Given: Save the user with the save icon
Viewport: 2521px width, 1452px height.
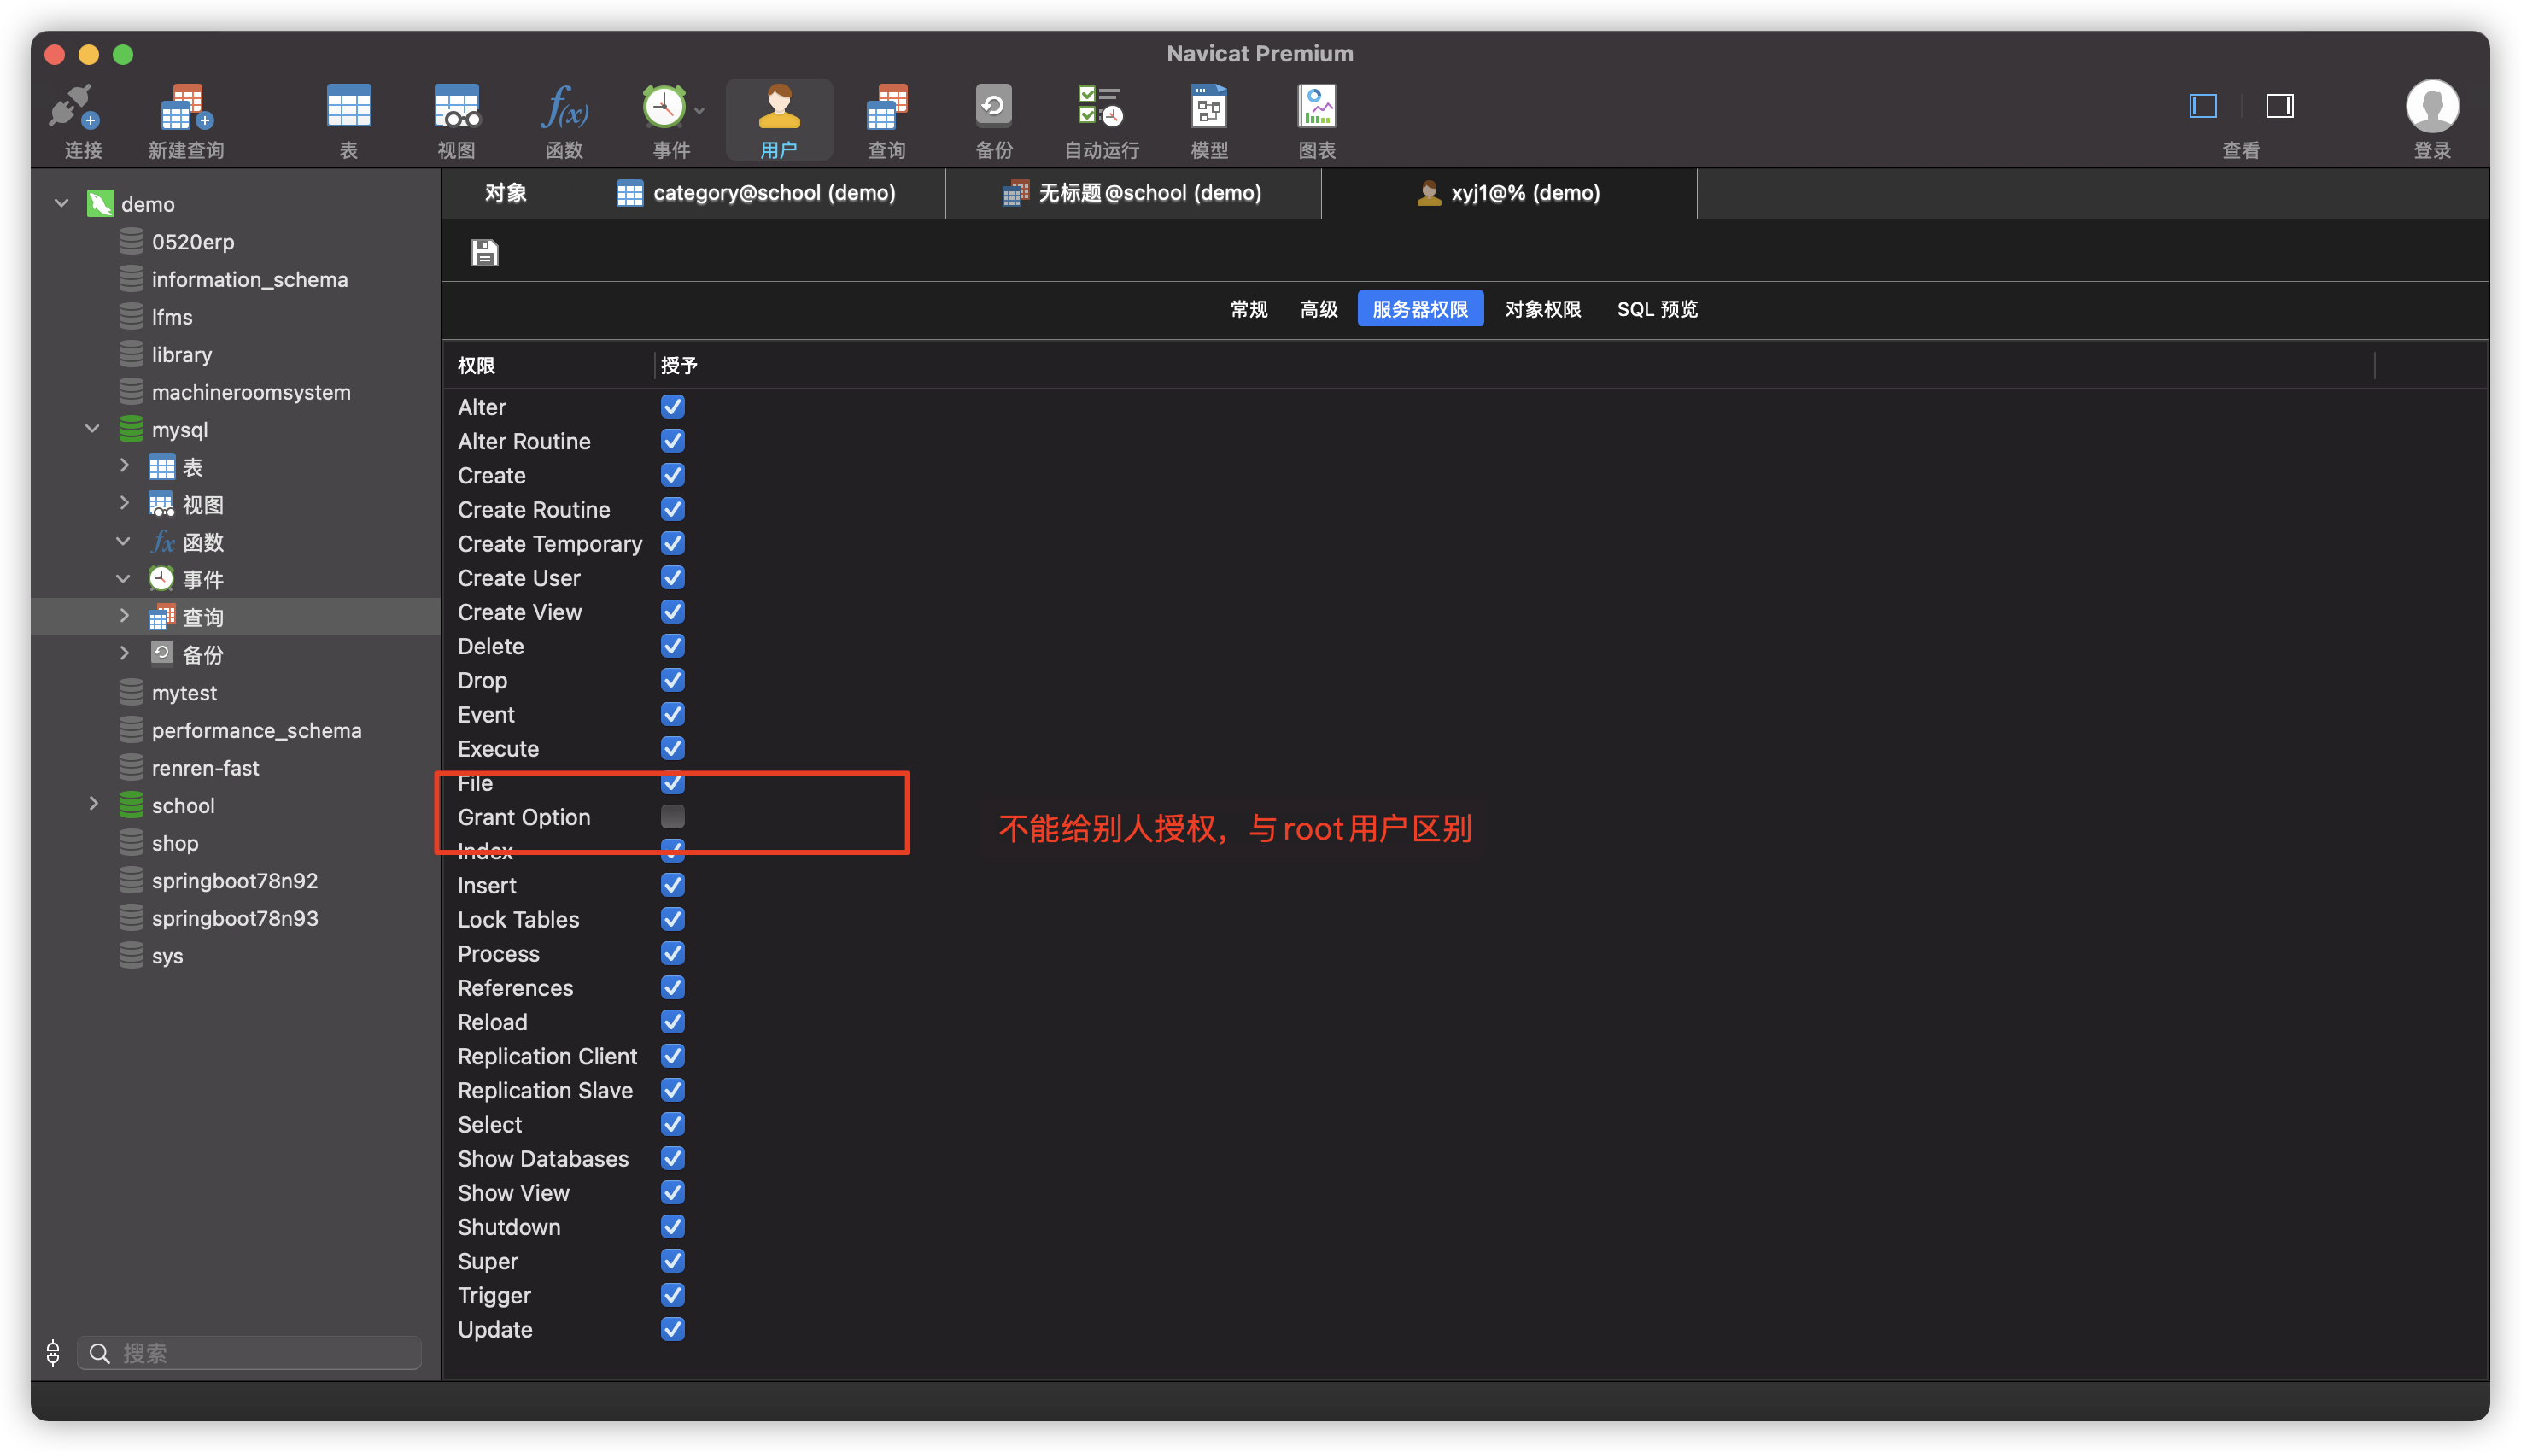Looking at the screenshot, I should [483, 252].
